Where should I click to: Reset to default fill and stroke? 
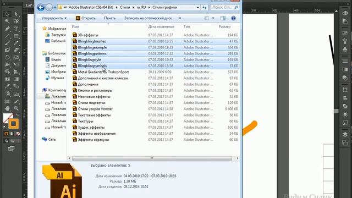[x=4, y=127]
